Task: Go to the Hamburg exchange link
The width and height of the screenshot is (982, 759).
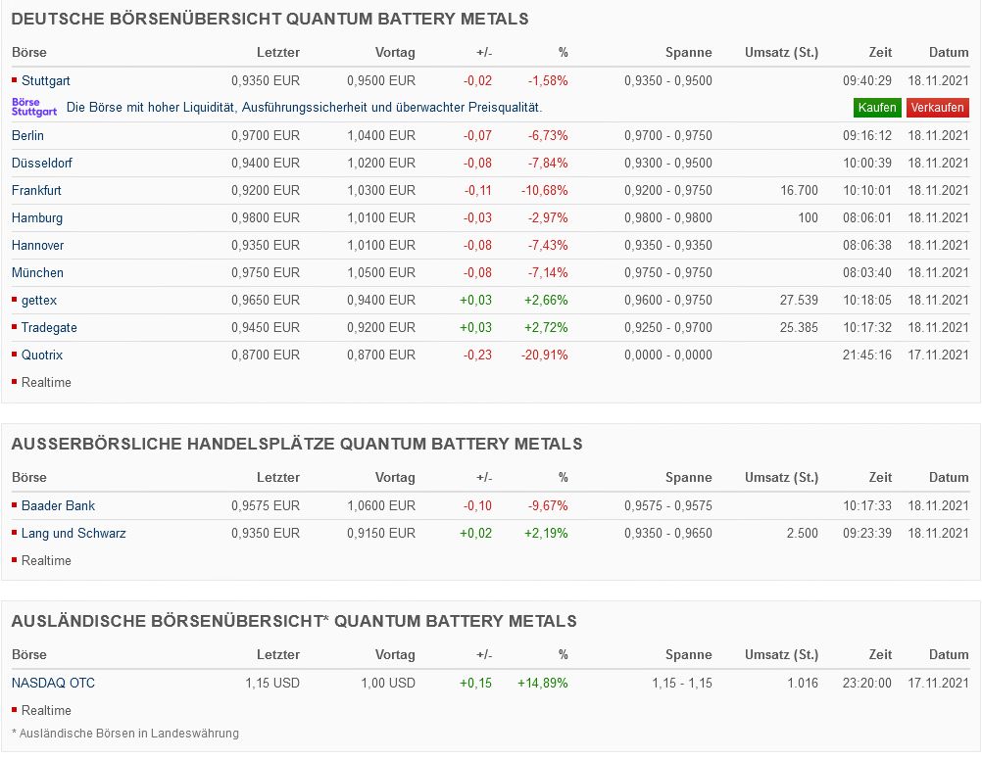Action: tap(37, 217)
